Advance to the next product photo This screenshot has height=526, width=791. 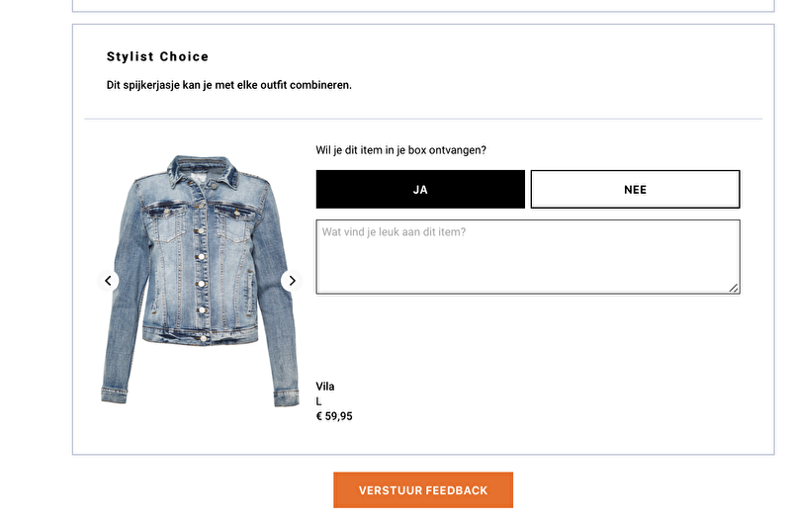(x=292, y=281)
